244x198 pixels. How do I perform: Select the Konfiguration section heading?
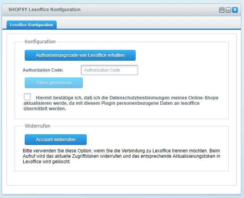40,42
